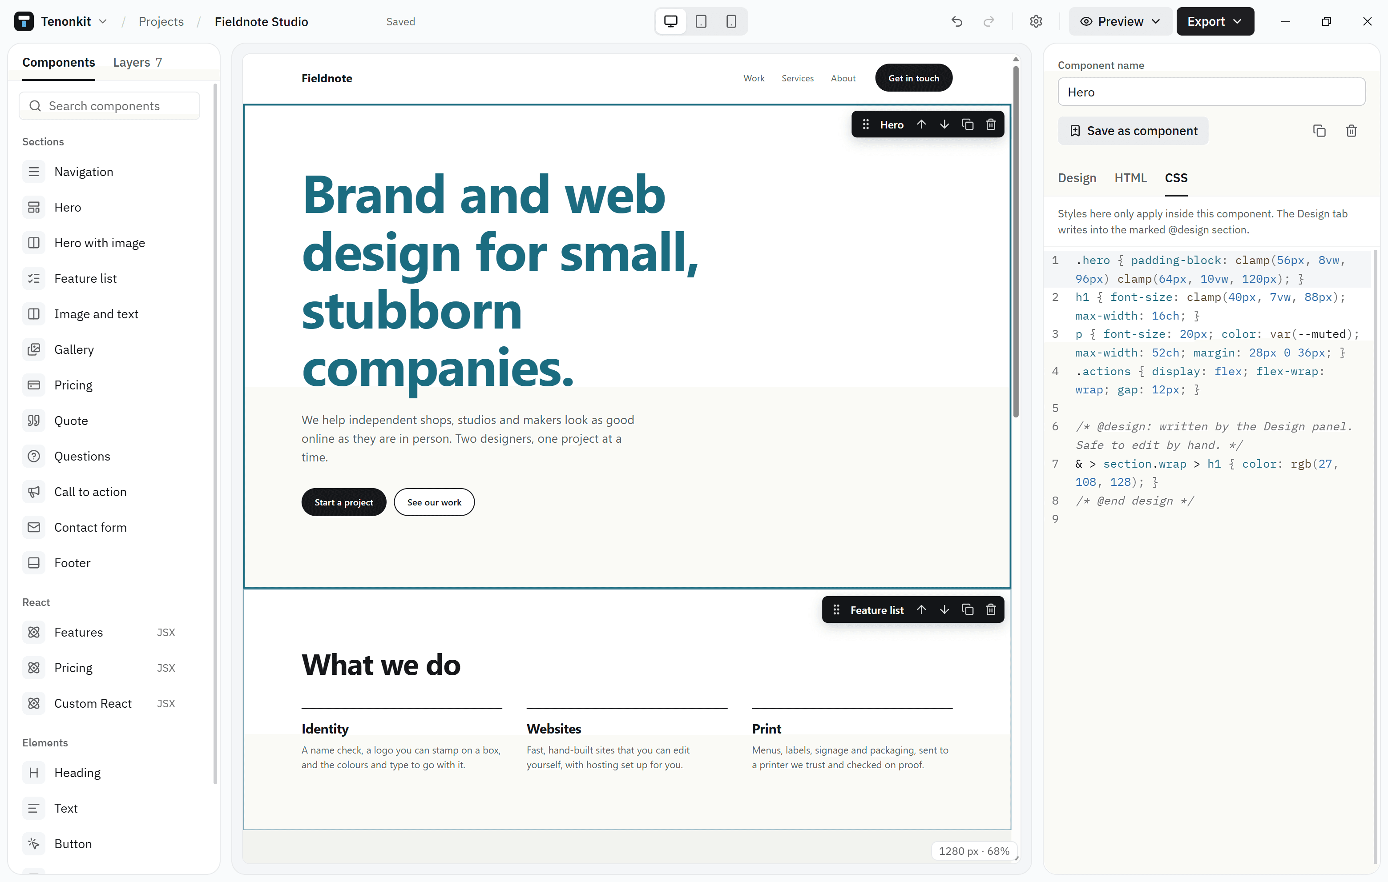Click See our work button
The image size is (1388, 882).
pos(434,502)
